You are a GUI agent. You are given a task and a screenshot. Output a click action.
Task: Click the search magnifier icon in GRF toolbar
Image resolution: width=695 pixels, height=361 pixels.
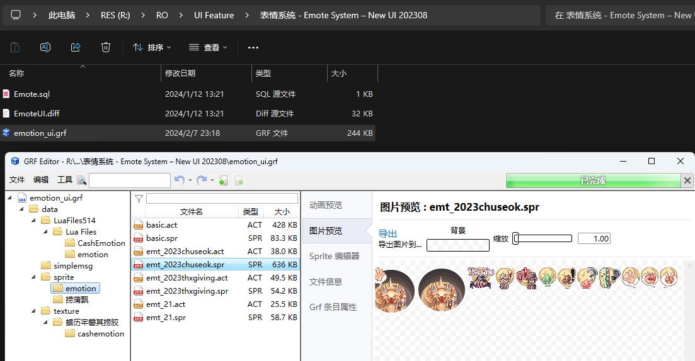pos(81,181)
